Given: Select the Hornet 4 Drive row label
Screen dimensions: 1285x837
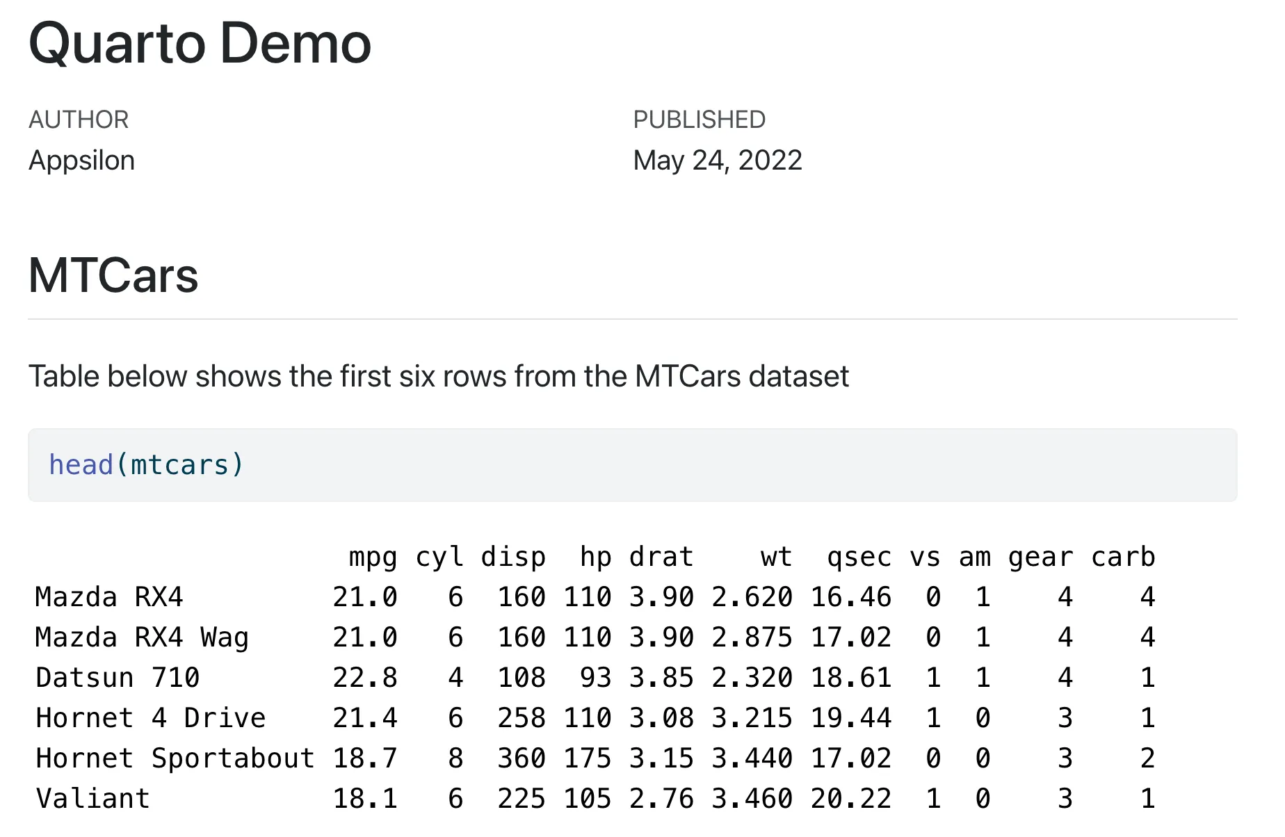Looking at the screenshot, I should coord(151,718).
